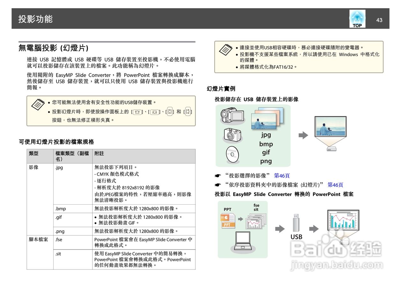The width and height of the screenshot is (408, 288).
Task: Click the jpg label in image box
Action: click(x=266, y=135)
